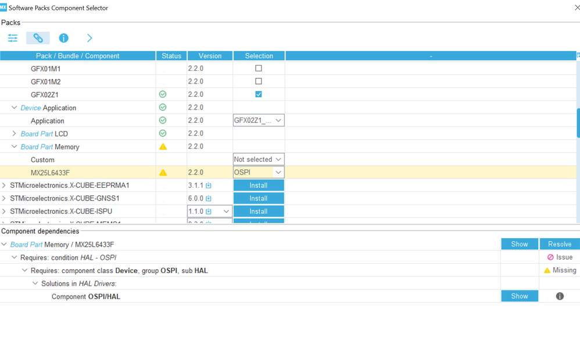This screenshot has height=349, width=580.
Task: Click download icon next to version 6.0.0
Action: tap(209, 198)
